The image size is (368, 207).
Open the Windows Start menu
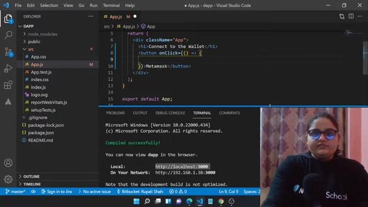click(136, 201)
